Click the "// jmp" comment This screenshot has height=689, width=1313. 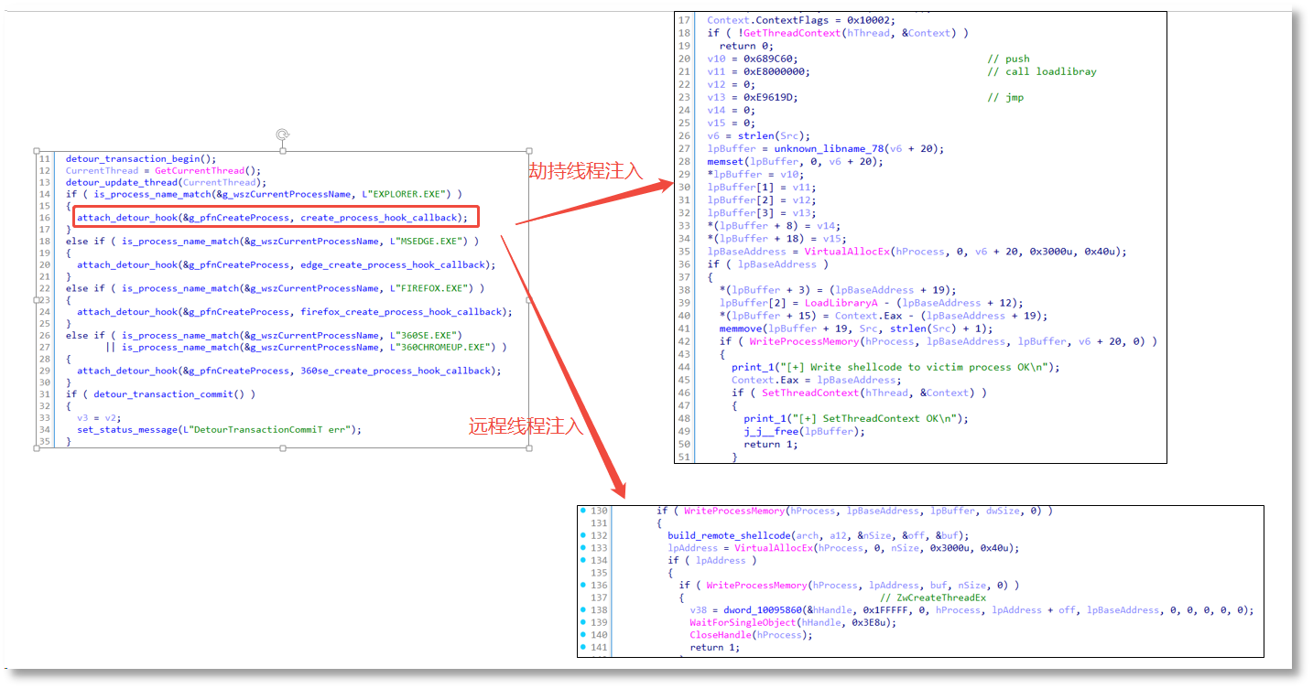1005,97
